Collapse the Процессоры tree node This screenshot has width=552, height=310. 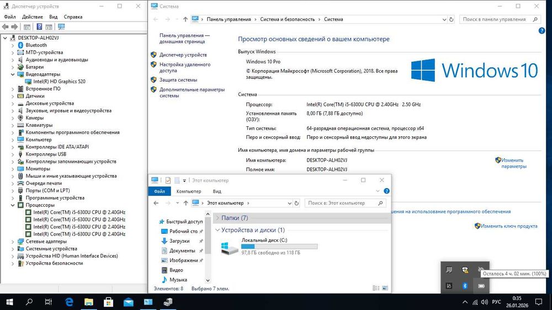[x=13, y=205]
